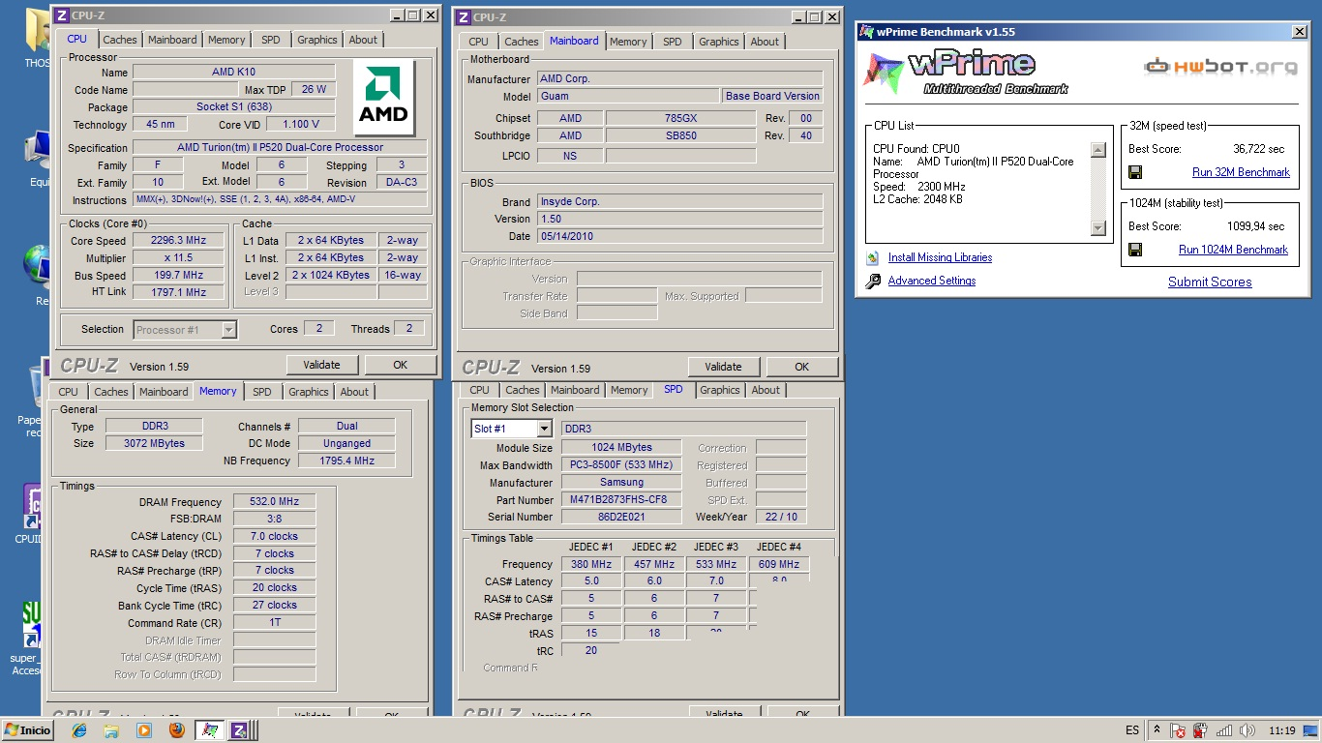Open About tab in CPU-tab CPU-Z window
The image size is (1322, 743).
[363, 40]
